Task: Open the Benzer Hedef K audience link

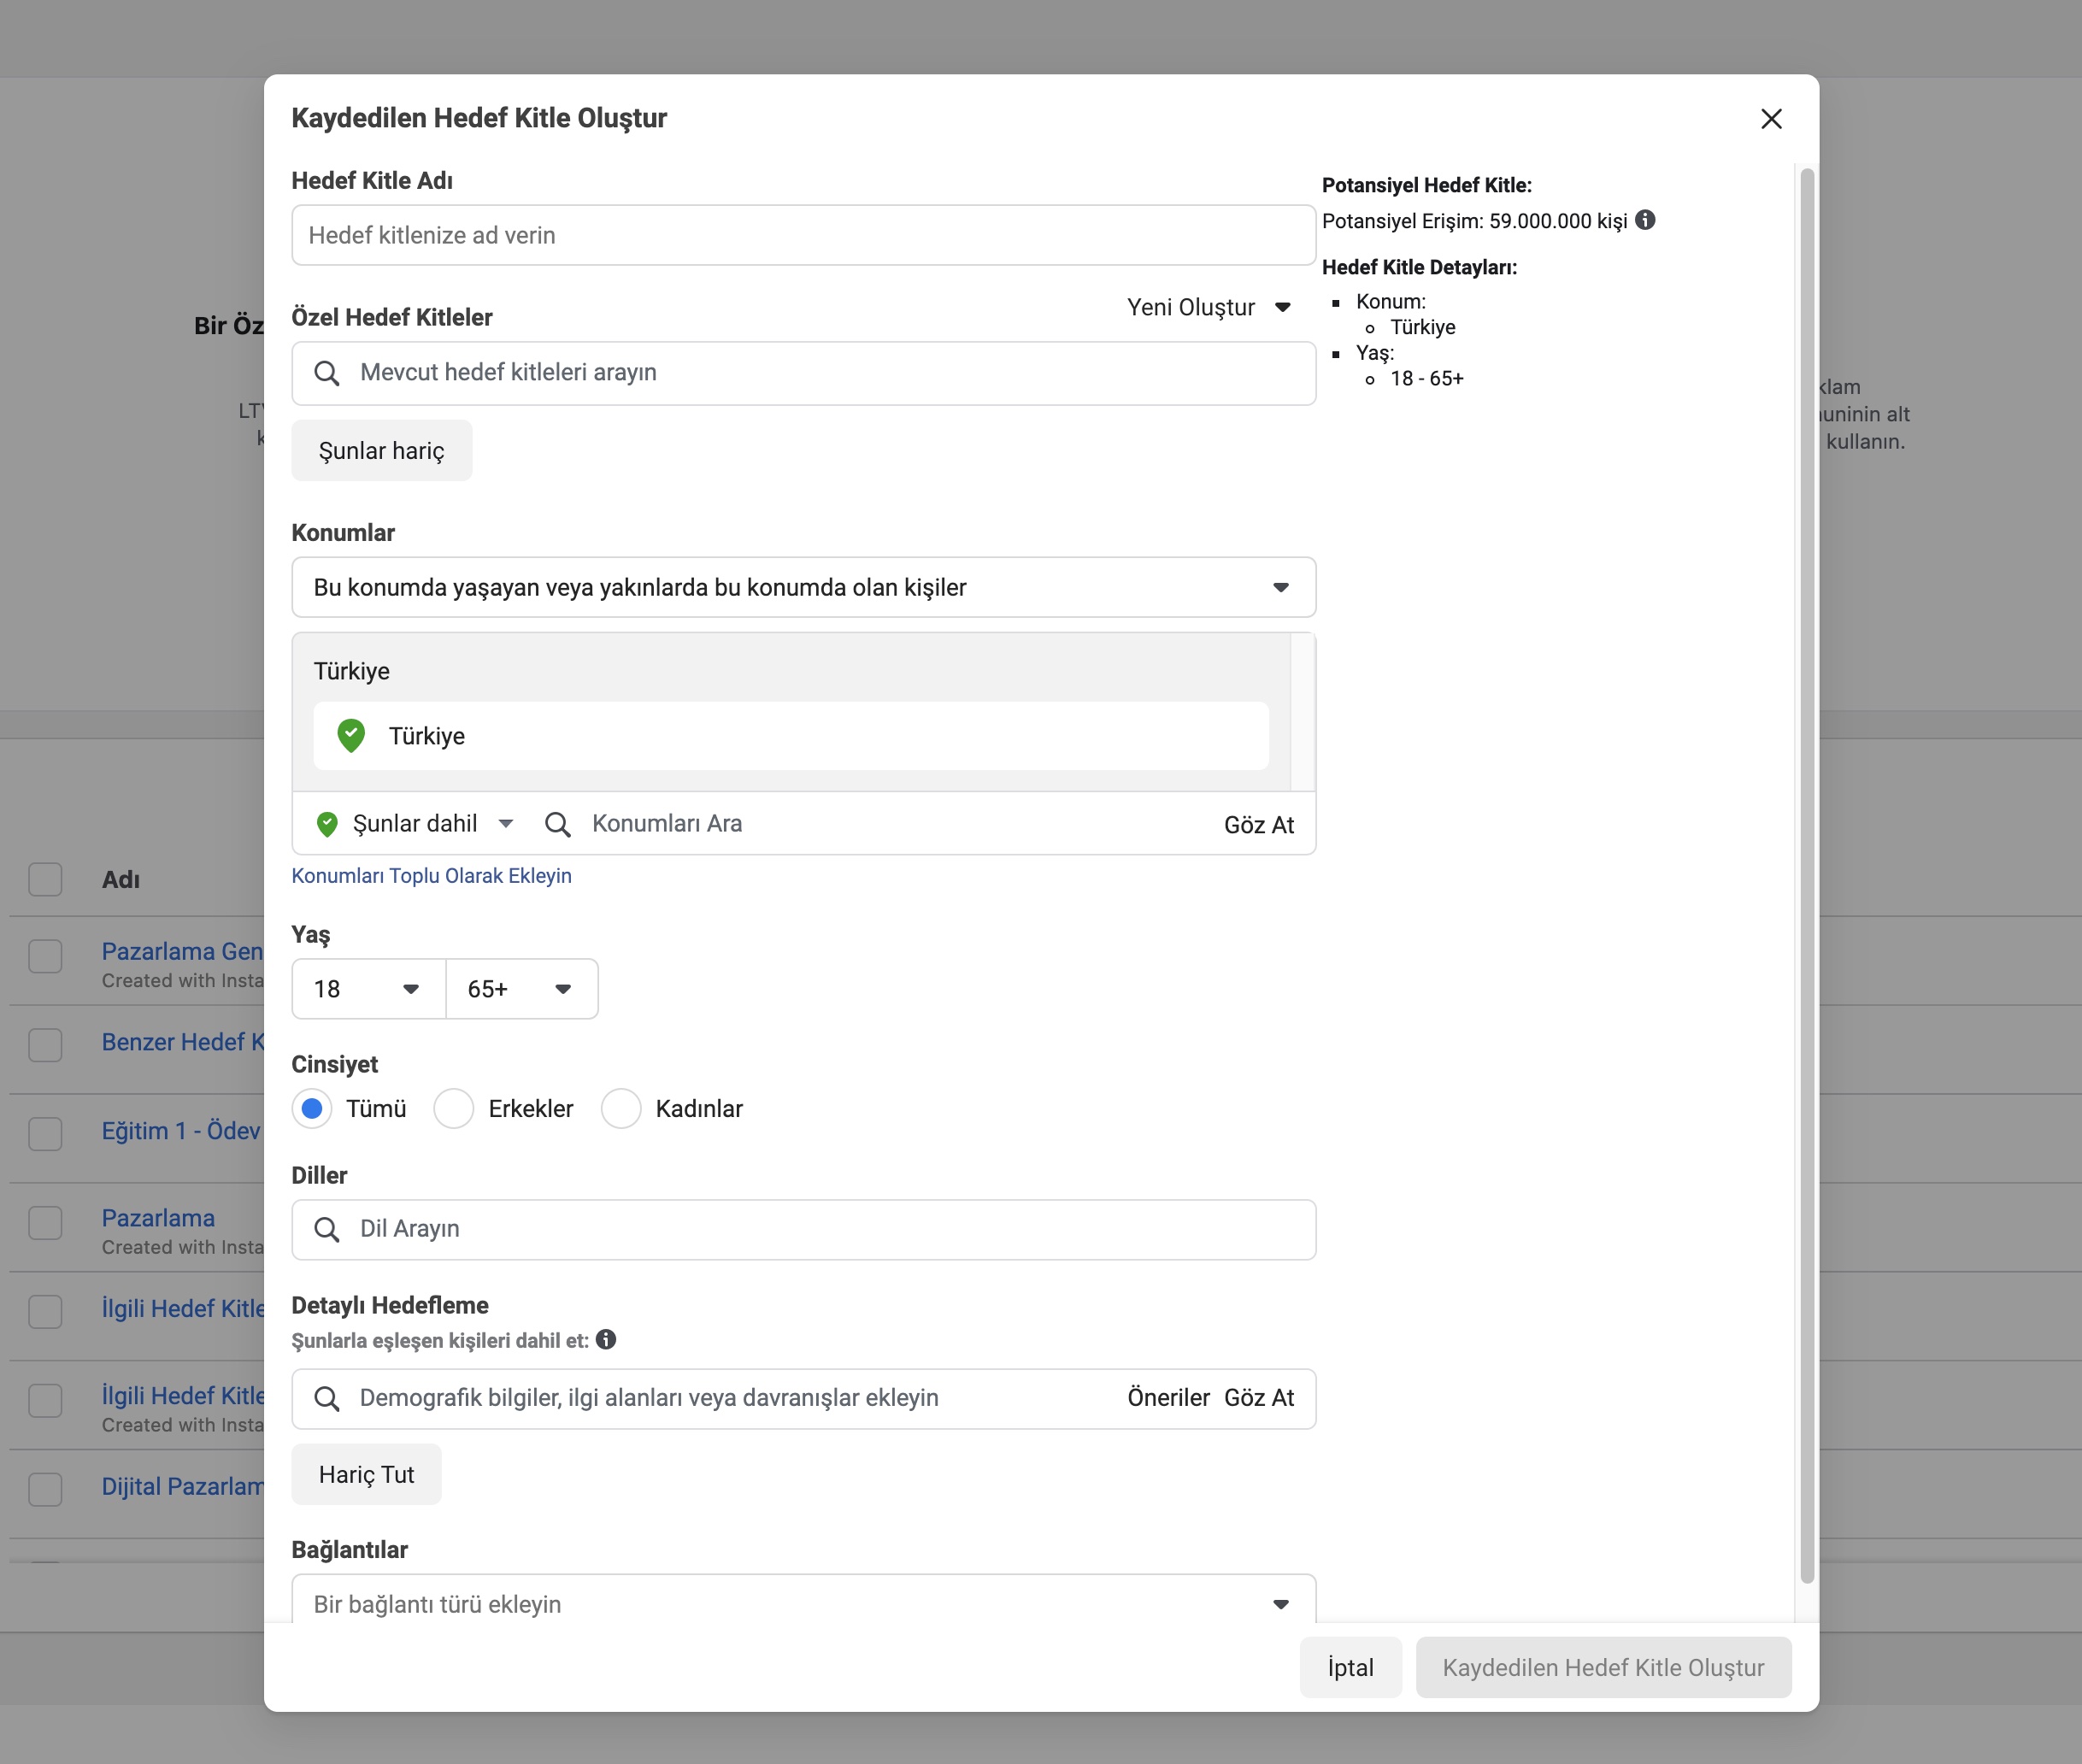Action: (x=183, y=1042)
